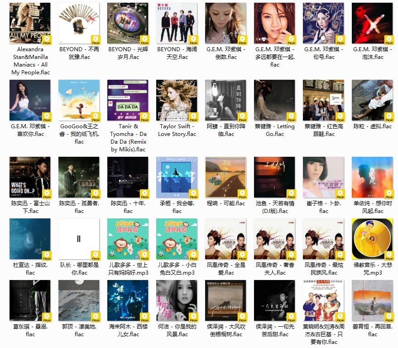Click the Alexandra Stan All My People thumbnail
398x348 pixels.
click(x=30, y=23)
